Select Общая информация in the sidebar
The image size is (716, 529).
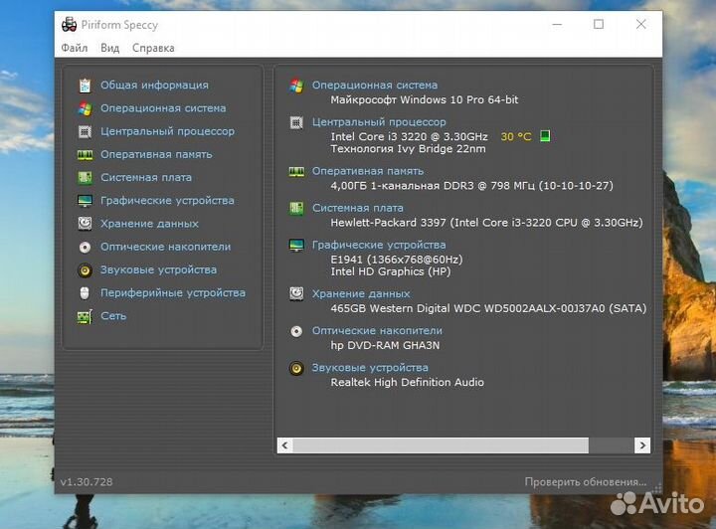click(154, 86)
